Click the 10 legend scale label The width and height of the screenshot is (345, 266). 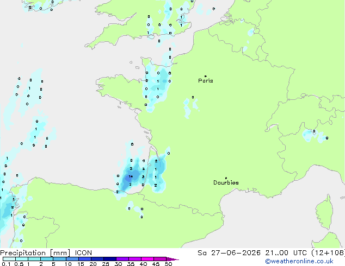tap(68, 264)
